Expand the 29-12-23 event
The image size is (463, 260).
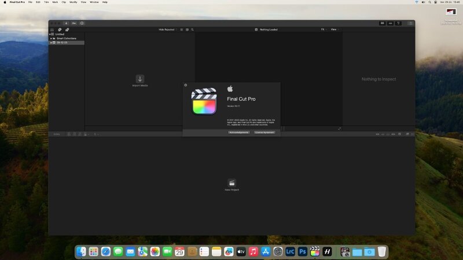(x=51, y=42)
